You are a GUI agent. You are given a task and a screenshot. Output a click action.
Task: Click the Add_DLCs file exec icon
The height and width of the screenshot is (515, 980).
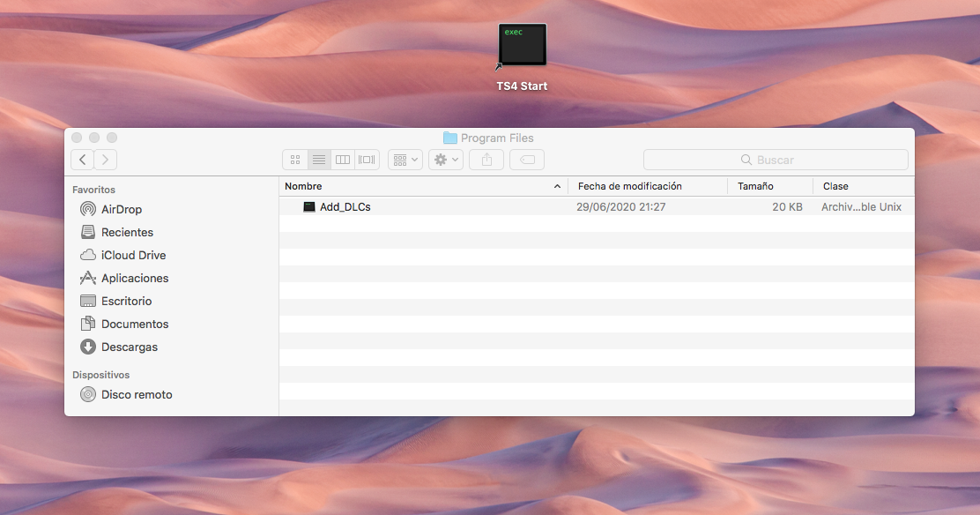click(308, 206)
